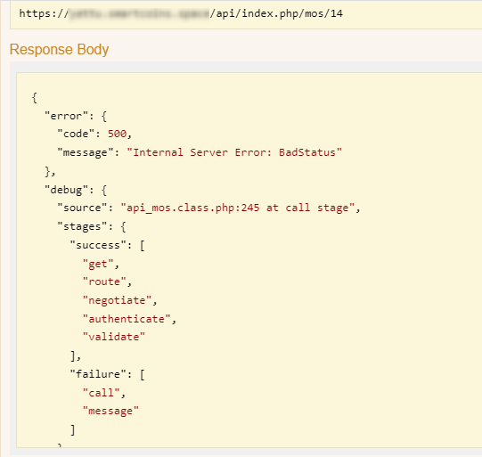Select the "route" stage entry
The height and width of the screenshot is (457, 482).
coord(104,282)
